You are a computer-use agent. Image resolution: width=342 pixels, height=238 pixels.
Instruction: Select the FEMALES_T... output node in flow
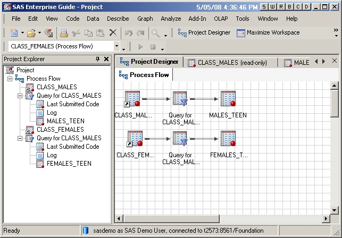pos(228,140)
